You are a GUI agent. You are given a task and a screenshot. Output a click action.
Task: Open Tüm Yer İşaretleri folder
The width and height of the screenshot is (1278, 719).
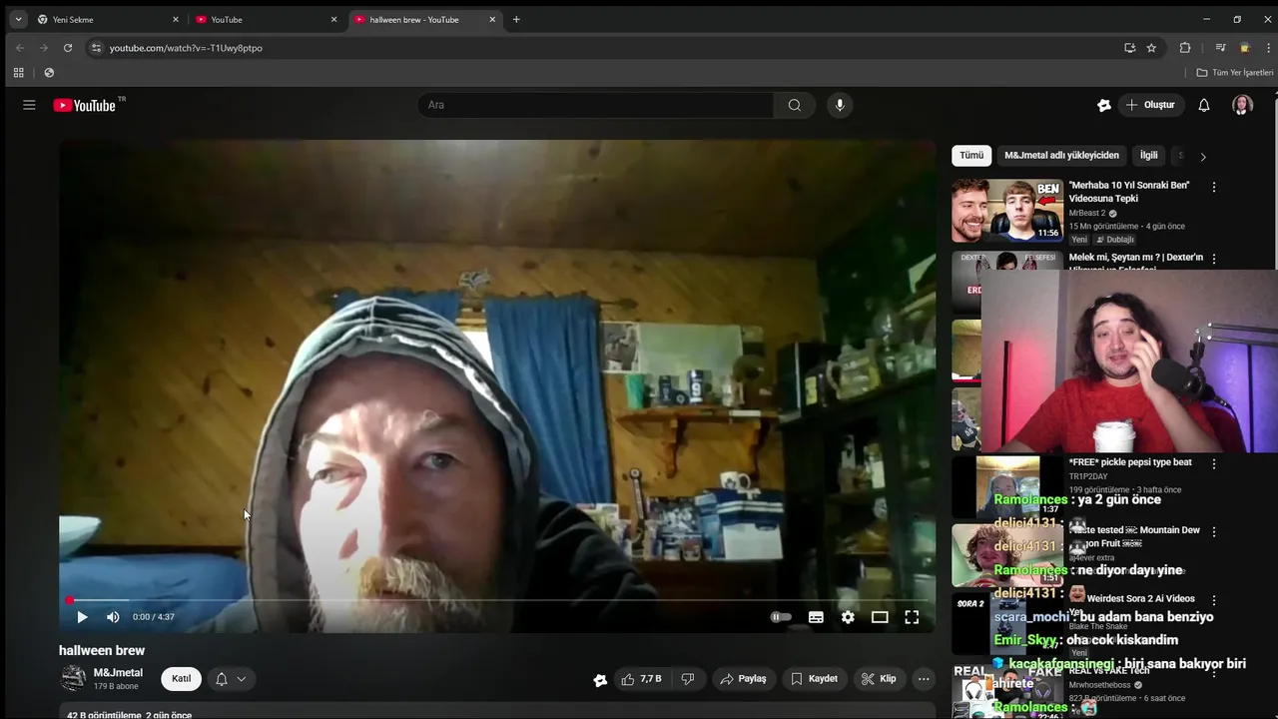point(1235,73)
